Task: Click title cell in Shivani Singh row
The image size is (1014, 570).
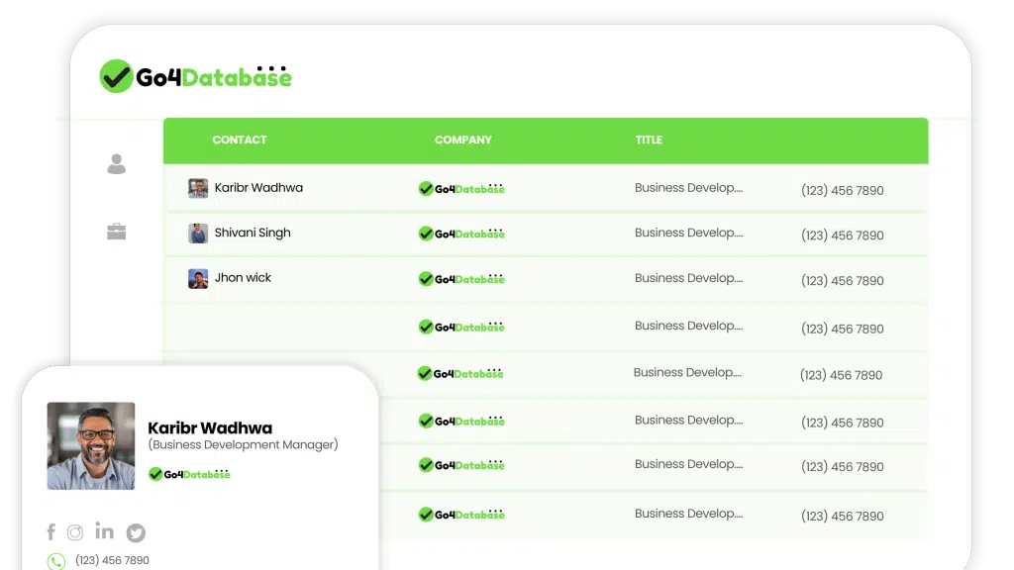Action: point(689,233)
